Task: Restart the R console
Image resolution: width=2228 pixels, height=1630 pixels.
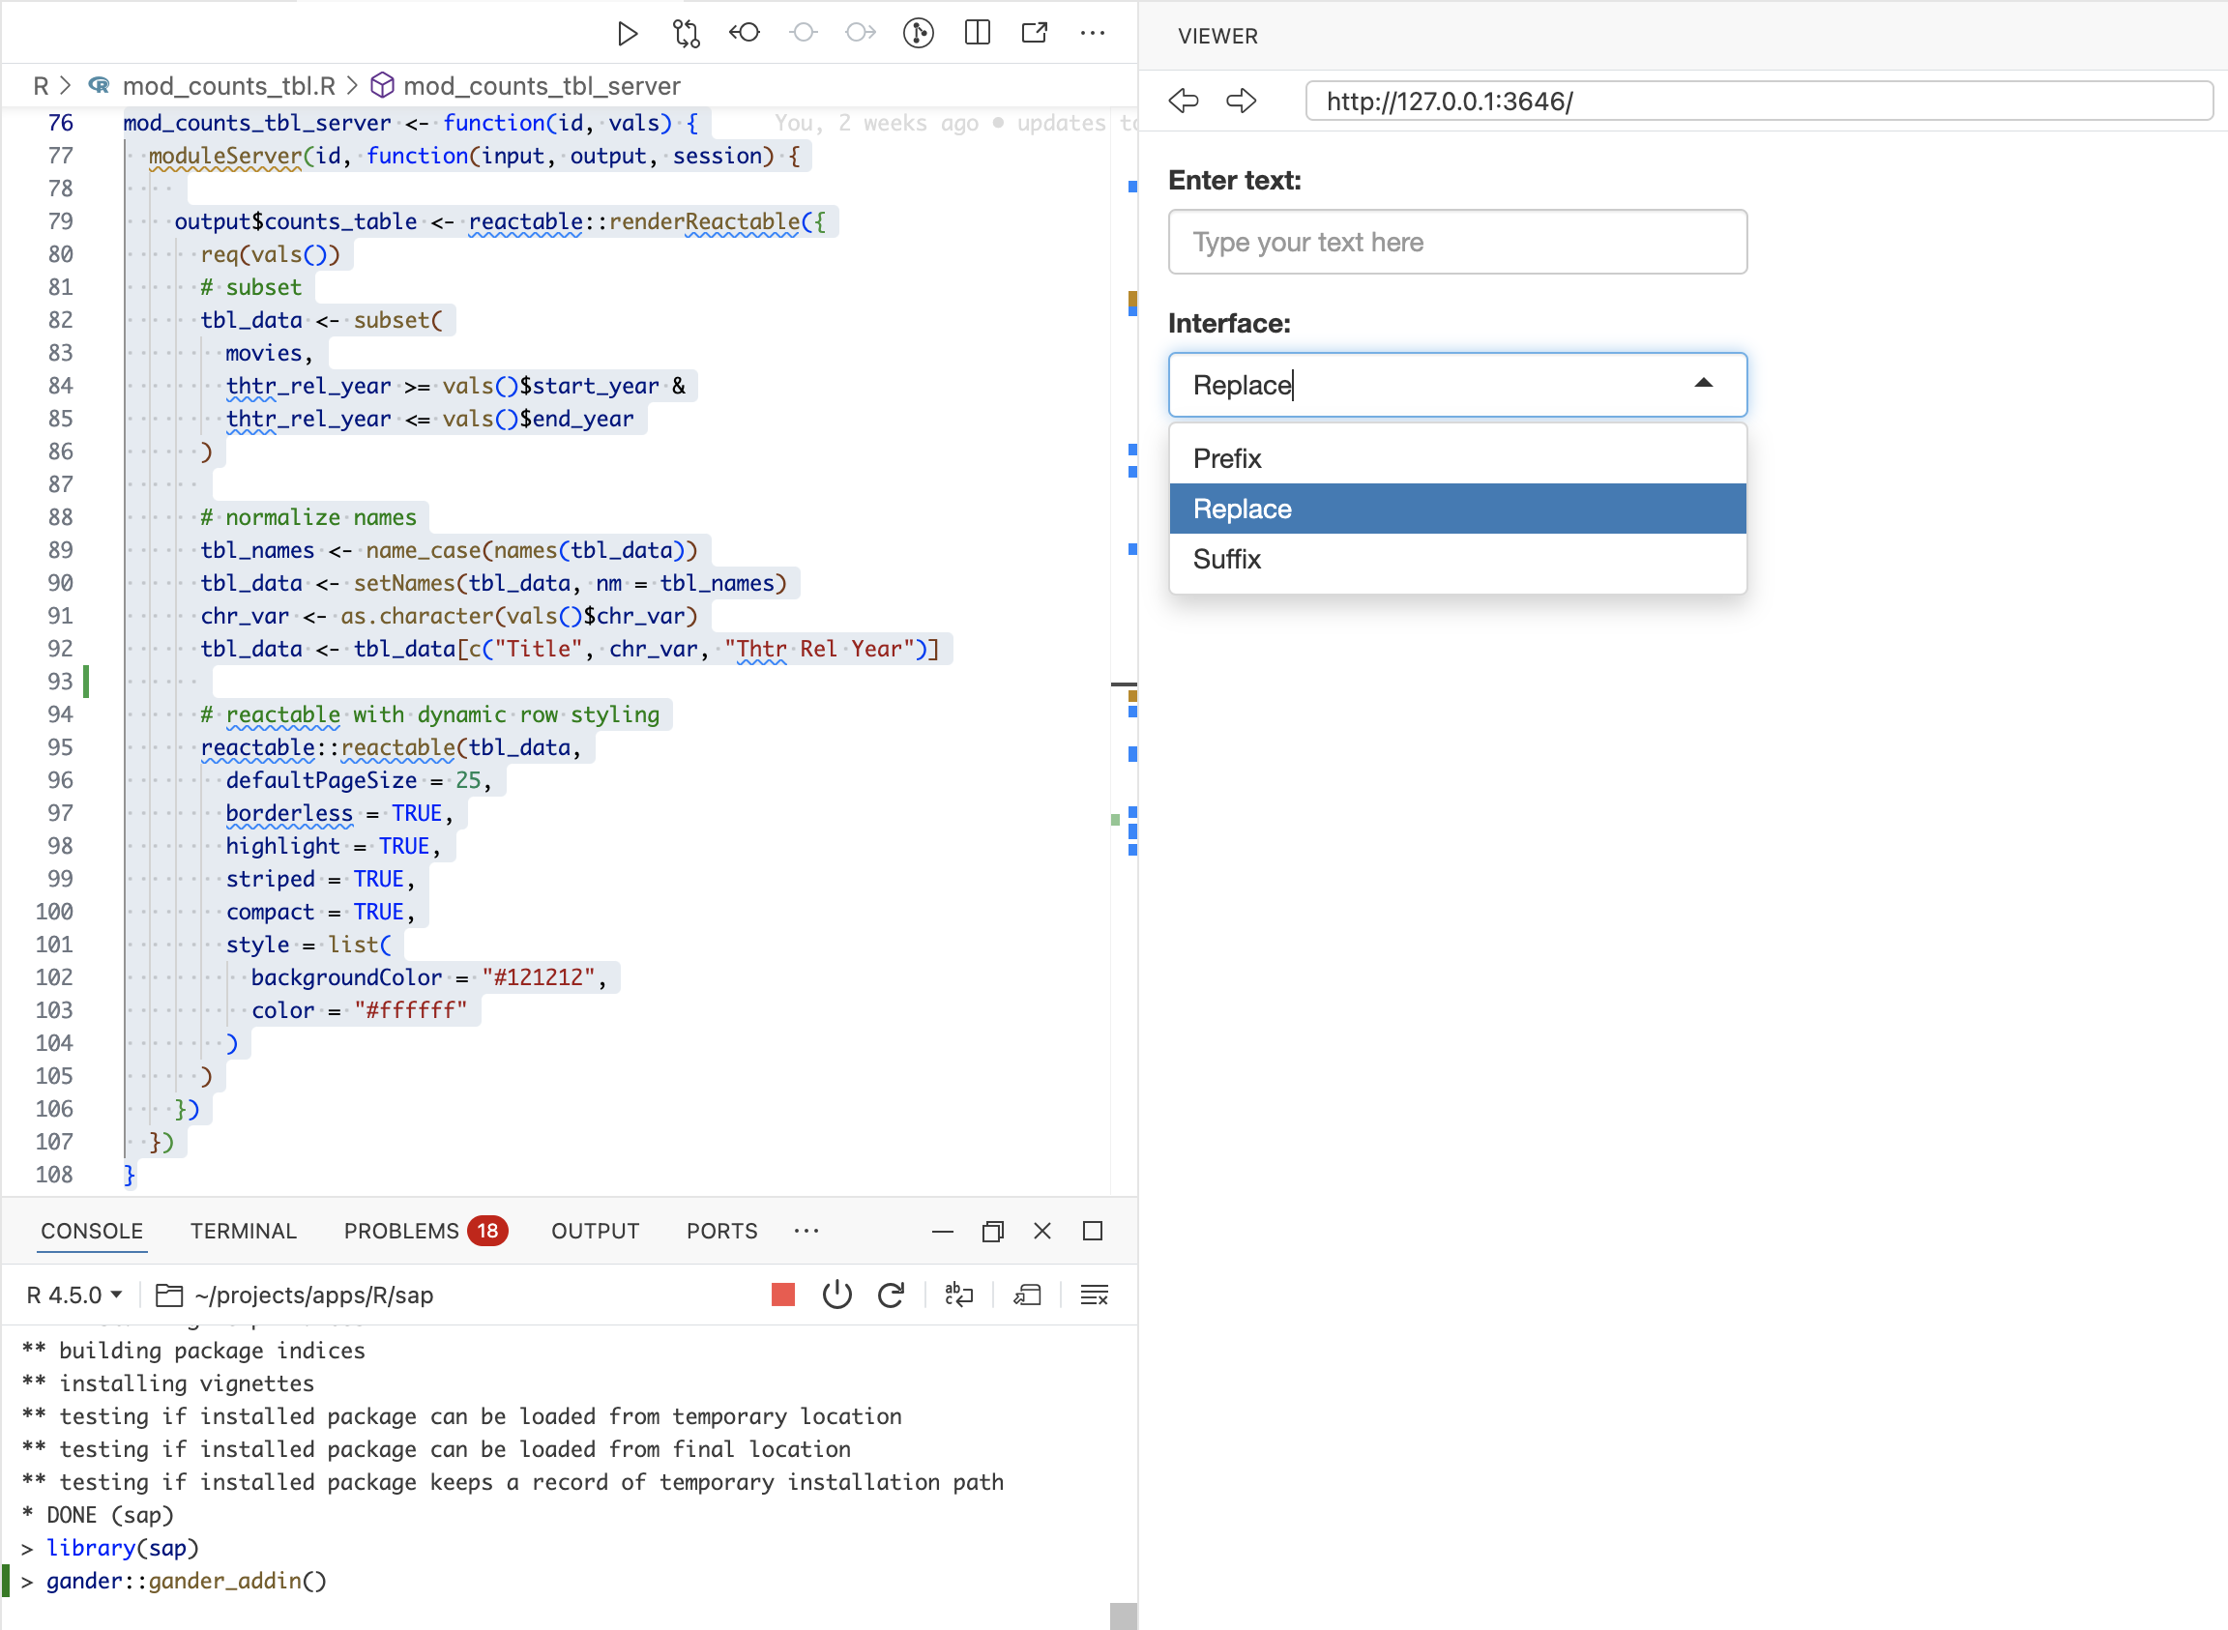Action: [891, 1295]
